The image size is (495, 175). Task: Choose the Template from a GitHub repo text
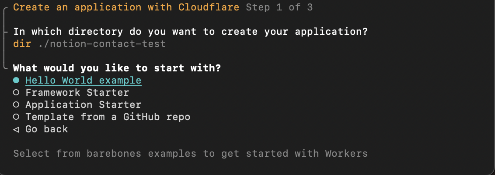108,117
